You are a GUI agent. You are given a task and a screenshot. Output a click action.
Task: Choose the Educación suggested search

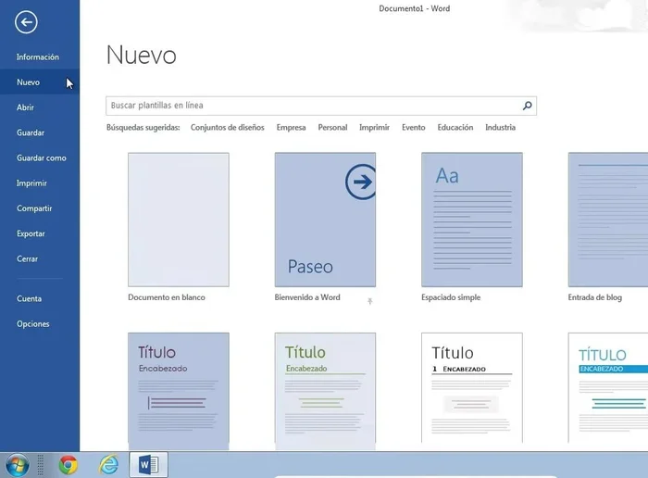pos(455,127)
